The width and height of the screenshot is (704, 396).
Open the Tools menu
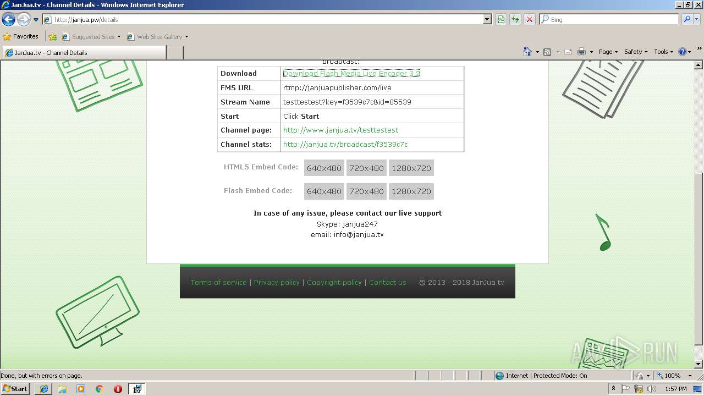click(x=663, y=52)
